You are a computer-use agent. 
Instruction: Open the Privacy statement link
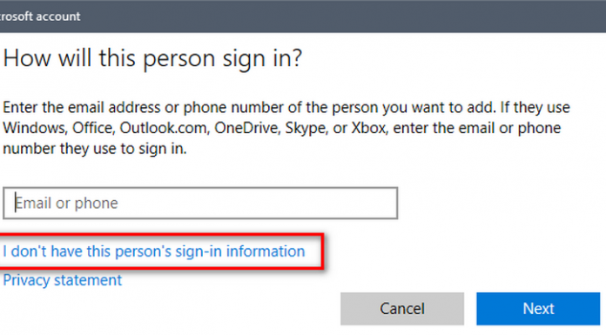[x=62, y=279]
